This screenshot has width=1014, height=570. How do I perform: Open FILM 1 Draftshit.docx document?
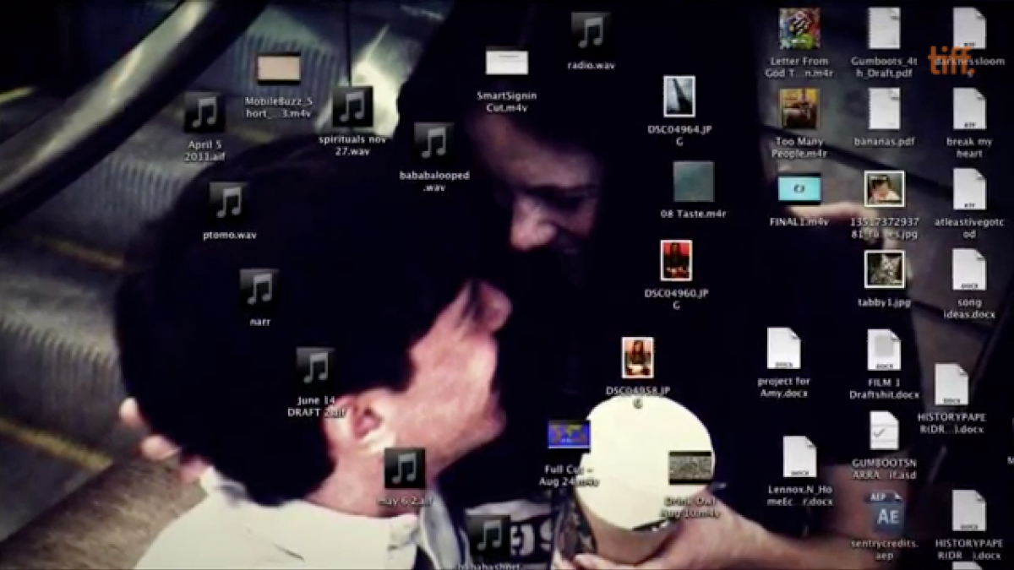884,350
